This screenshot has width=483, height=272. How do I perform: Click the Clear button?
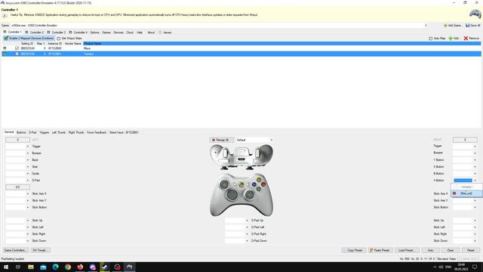tap(450, 250)
